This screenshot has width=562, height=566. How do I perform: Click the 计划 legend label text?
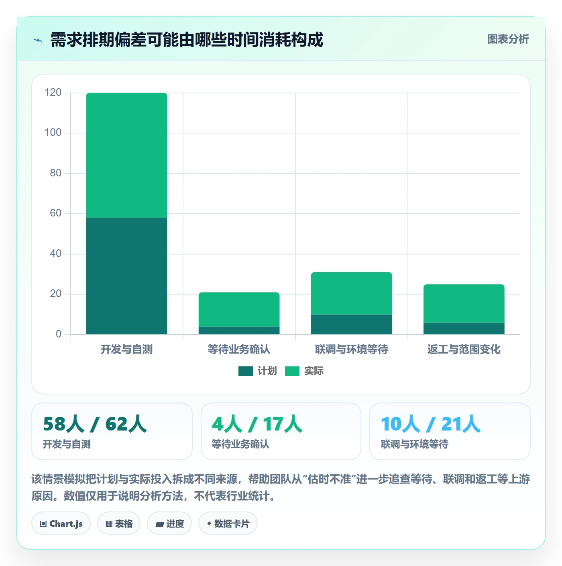point(267,371)
